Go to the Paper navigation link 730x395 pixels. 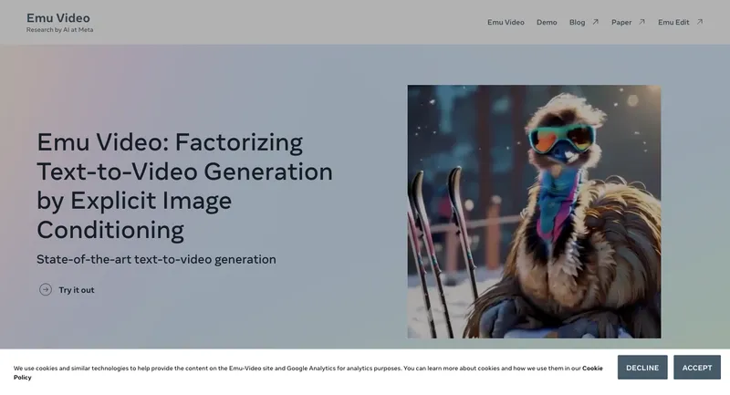[621, 22]
